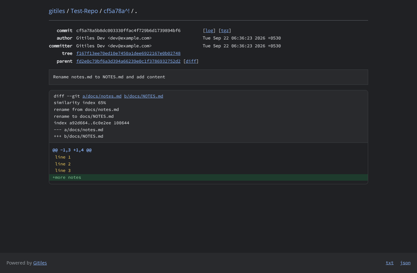The height and width of the screenshot is (273, 417).
Task: Visit the Gitiles footer link
Action: coord(40,263)
